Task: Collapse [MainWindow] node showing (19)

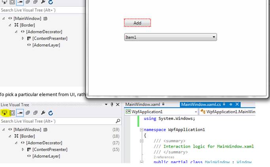Action: coord(4,129)
